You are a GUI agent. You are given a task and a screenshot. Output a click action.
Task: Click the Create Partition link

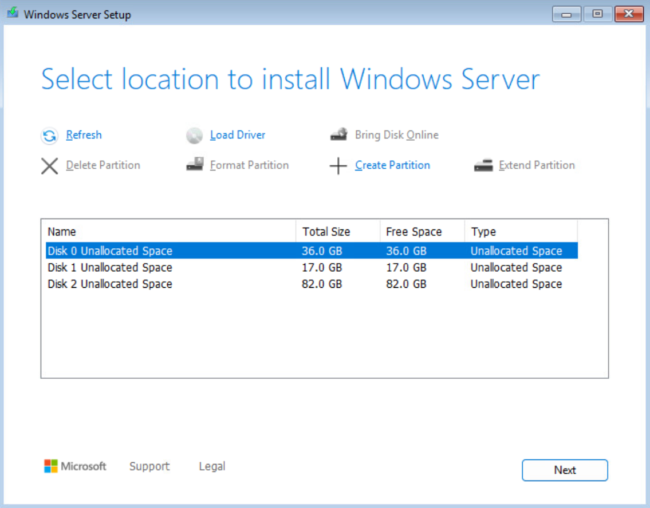[x=392, y=165]
